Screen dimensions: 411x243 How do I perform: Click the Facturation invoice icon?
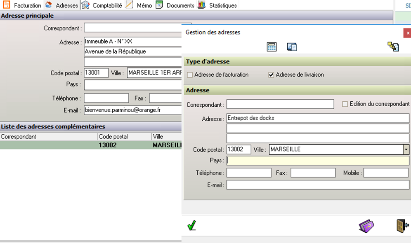pos(7,5)
